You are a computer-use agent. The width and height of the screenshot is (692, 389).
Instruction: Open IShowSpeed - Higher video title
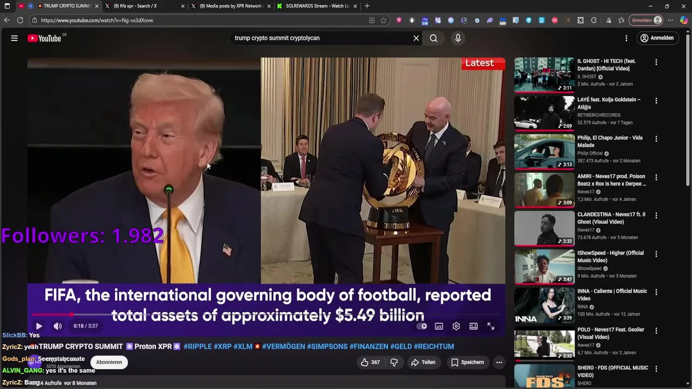(610, 257)
